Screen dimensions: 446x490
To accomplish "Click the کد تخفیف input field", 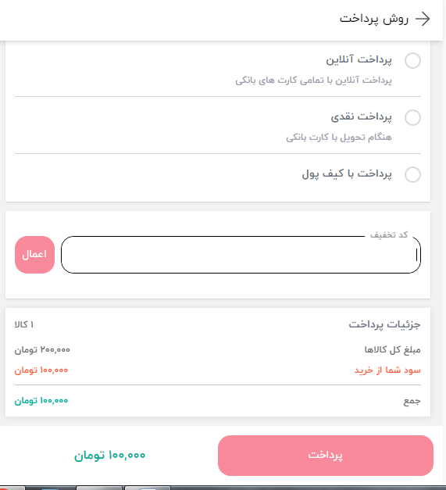I will (x=241, y=255).
